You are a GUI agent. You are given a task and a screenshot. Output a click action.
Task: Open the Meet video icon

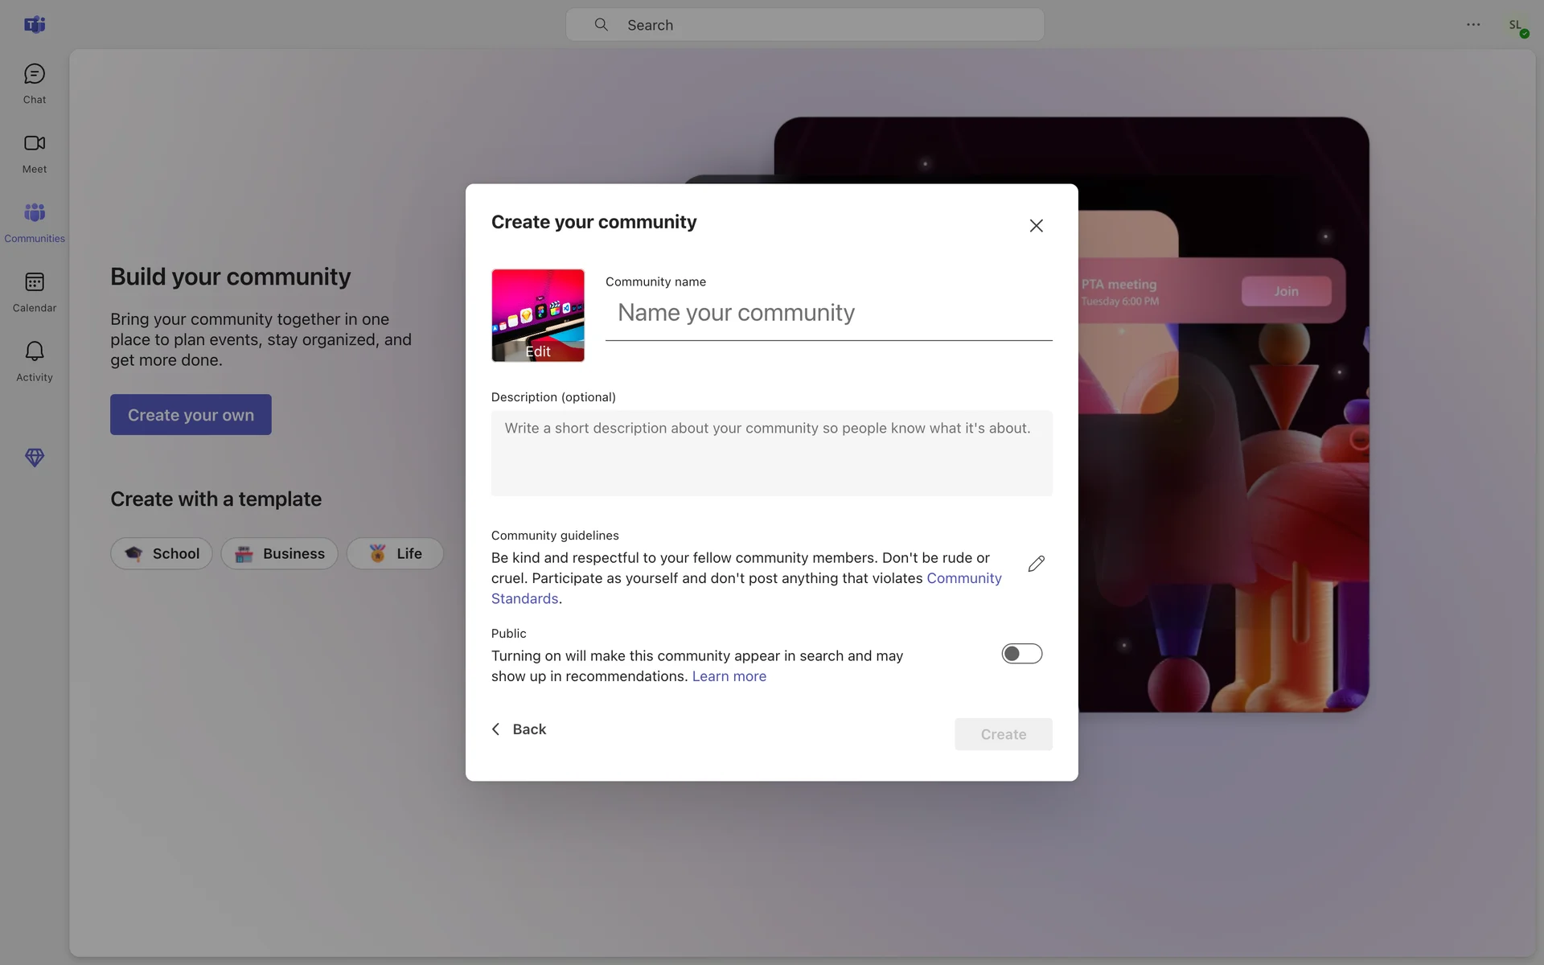(35, 153)
